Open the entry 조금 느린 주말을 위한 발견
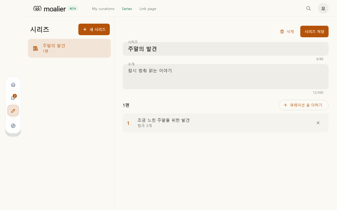The width and height of the screenshot is (337, 210). click(226, 123)
